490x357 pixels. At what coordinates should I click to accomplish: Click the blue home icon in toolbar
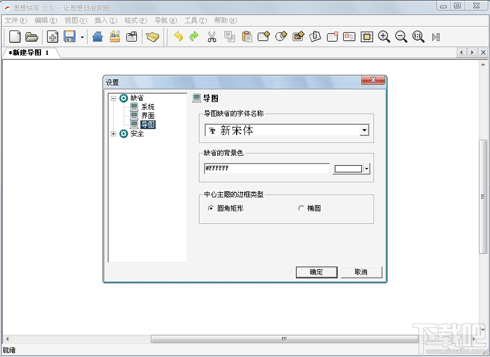click(x=98, y=37)
